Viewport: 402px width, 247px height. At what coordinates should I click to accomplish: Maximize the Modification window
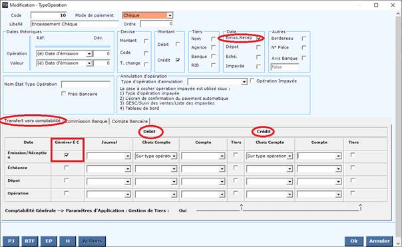pos(376,5)
